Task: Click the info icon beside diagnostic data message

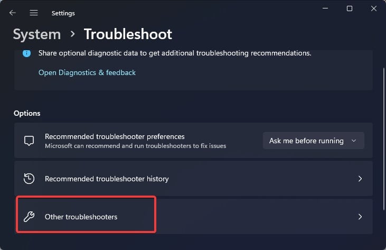Action: click(x=27, y=53)
